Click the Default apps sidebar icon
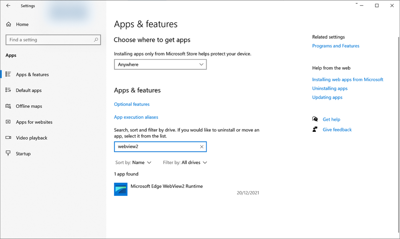The height and width of the screenshot is (239, 400). 8,90
